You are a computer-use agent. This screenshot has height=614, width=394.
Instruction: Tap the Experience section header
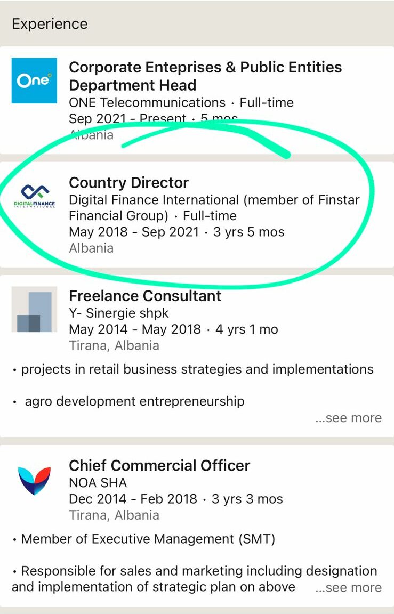pos(50,24)
